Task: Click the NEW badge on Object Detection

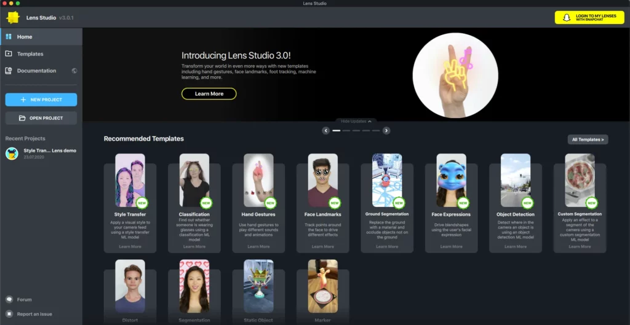Action: tap(527, 203)
